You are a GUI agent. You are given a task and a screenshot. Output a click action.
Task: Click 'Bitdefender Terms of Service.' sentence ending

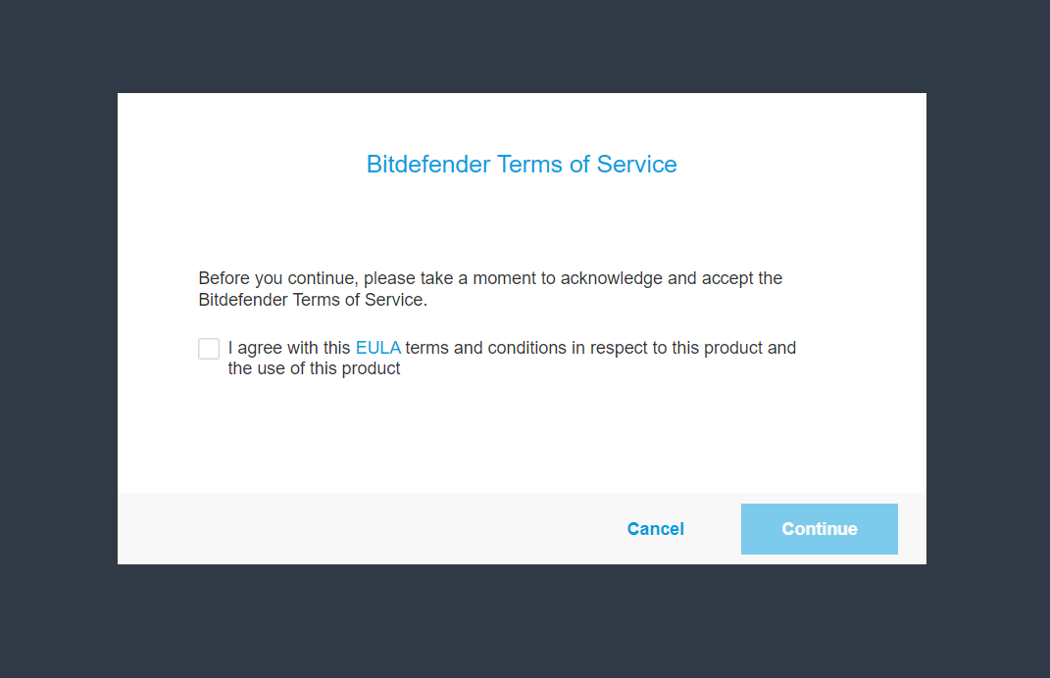coord(313,300)
